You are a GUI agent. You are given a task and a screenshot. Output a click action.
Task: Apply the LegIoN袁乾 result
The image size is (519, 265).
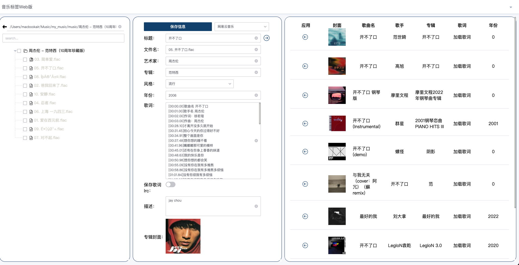click(305, 245)
